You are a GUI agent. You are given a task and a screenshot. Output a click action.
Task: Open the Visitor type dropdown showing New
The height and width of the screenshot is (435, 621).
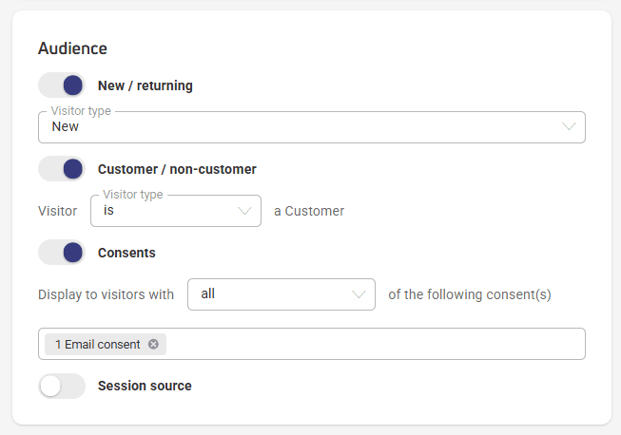(x=312, y=127)
